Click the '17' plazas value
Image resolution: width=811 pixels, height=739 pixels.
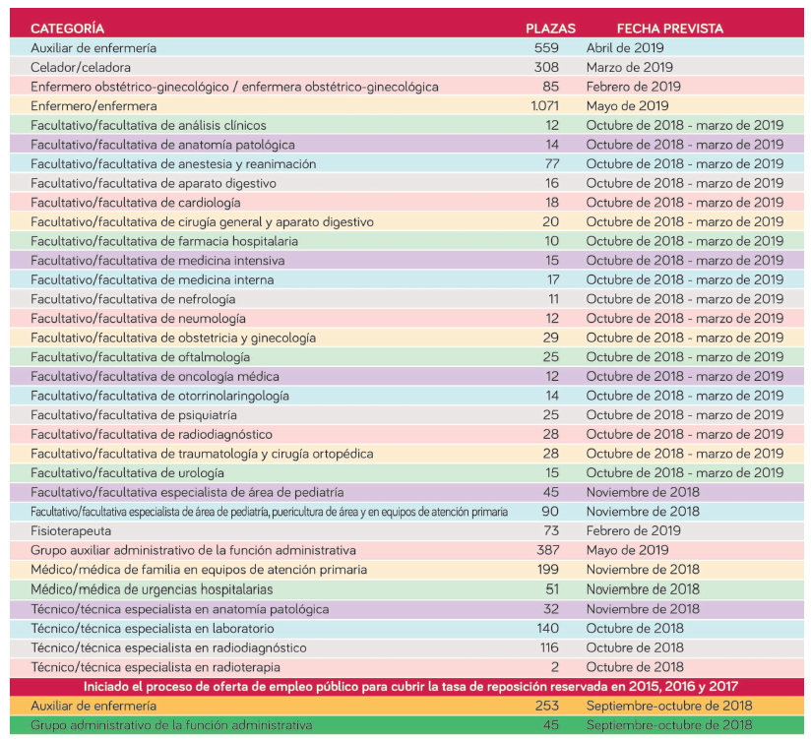coord(553,279)
